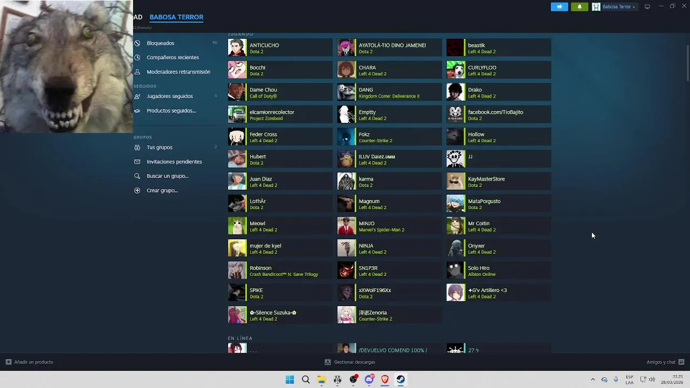Open Emptty friend entry
Screen dimensions: 690x388
390,114
